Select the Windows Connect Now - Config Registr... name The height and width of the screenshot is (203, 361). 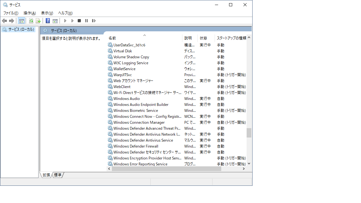[x=147, y=117]
